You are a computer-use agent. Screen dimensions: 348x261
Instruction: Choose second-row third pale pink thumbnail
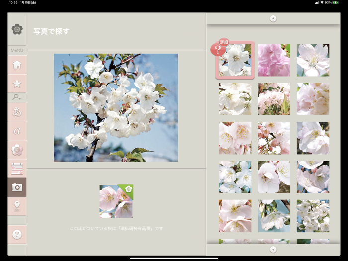313,99
